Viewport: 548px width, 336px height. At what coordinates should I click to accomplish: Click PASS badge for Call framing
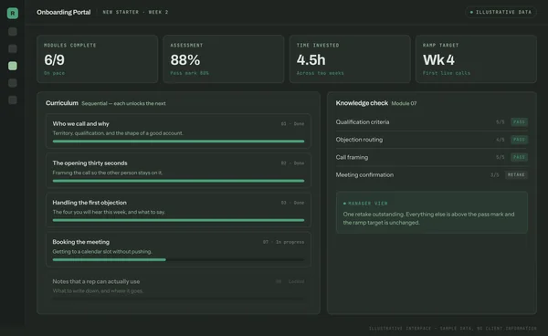[x=519, y=157]
